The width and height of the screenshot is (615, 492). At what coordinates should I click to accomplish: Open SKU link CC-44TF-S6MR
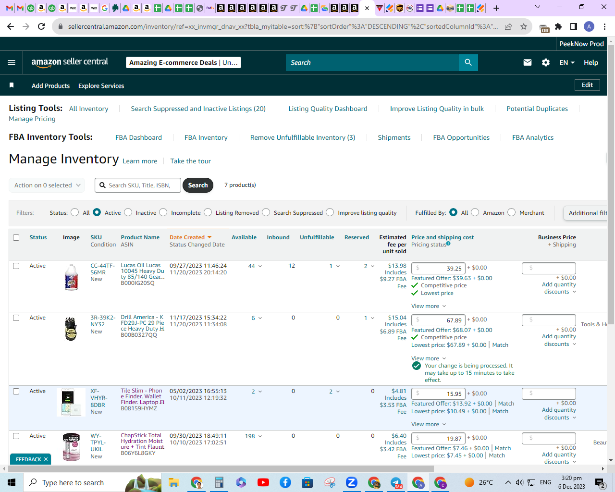[103, 269]
